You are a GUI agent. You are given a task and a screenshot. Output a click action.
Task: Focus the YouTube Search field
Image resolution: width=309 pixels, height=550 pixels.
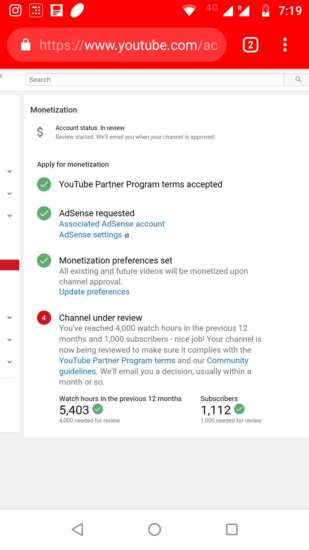(155, 80)
